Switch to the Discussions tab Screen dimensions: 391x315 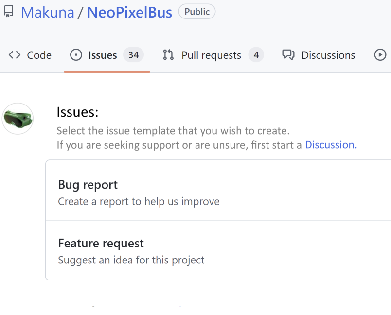point(328,55)
